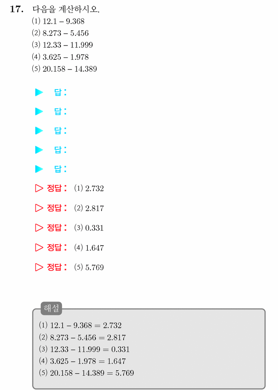Select the 해설 label tab
The width and height of the screenshot is (278, 390).
coord(52,309)
